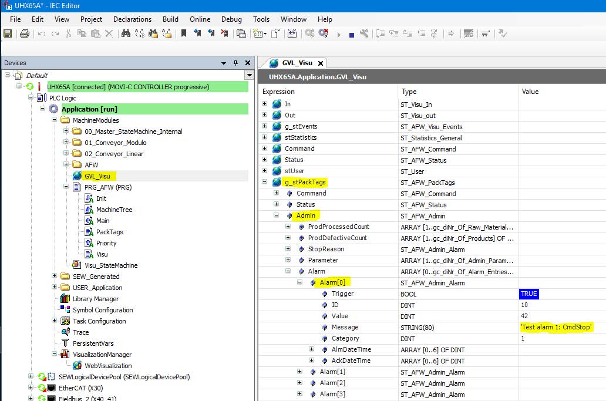
Task: Expand the 00_Master_StateMachine_Internal folder
Action: pyautogui.click(x=66, y=132)
